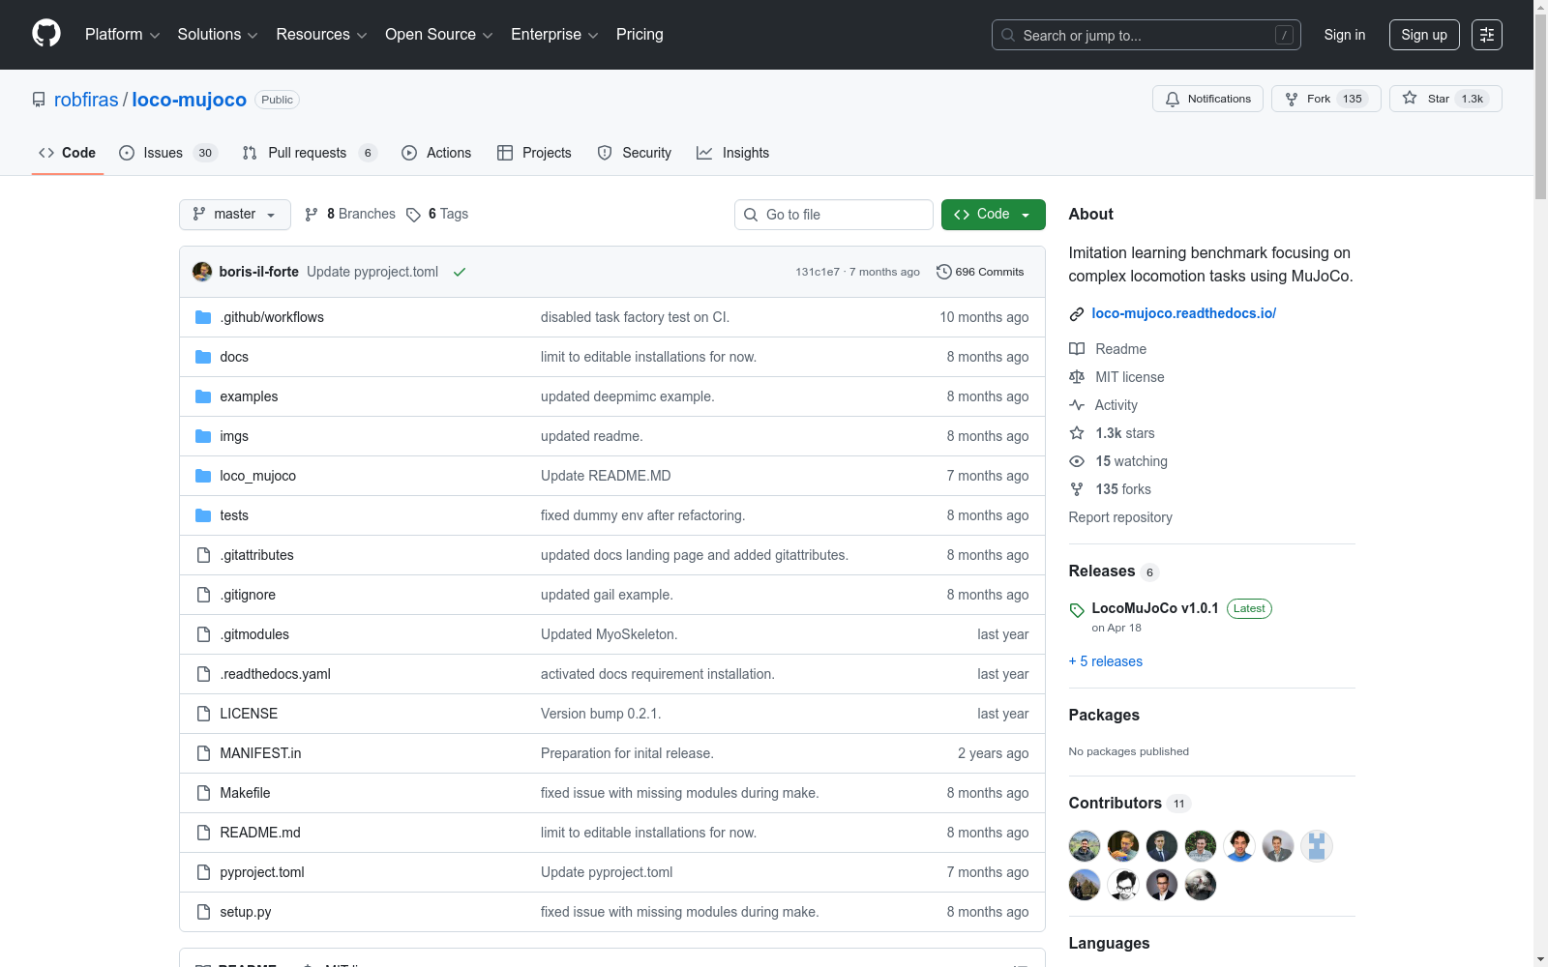View the 6 Tags link
Image resolution: width=1548 pixels, height=967 pixels.
pos(437,215)
